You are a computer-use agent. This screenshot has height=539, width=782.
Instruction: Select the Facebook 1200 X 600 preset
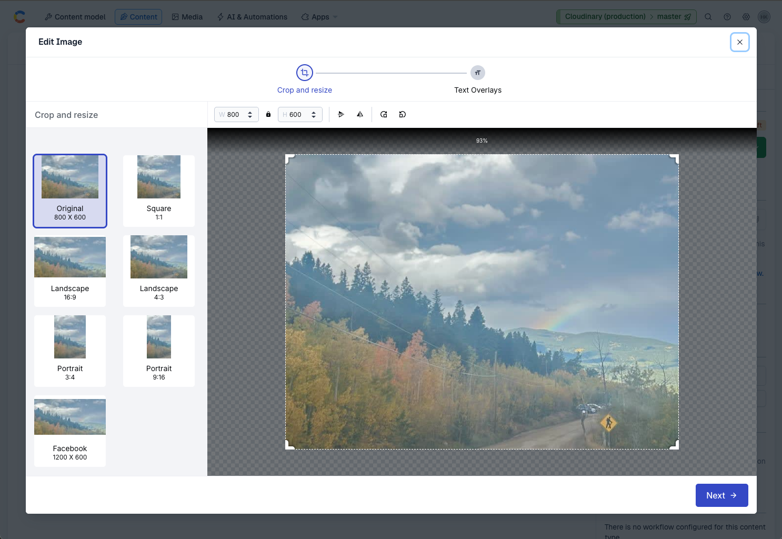coord(70,431)
